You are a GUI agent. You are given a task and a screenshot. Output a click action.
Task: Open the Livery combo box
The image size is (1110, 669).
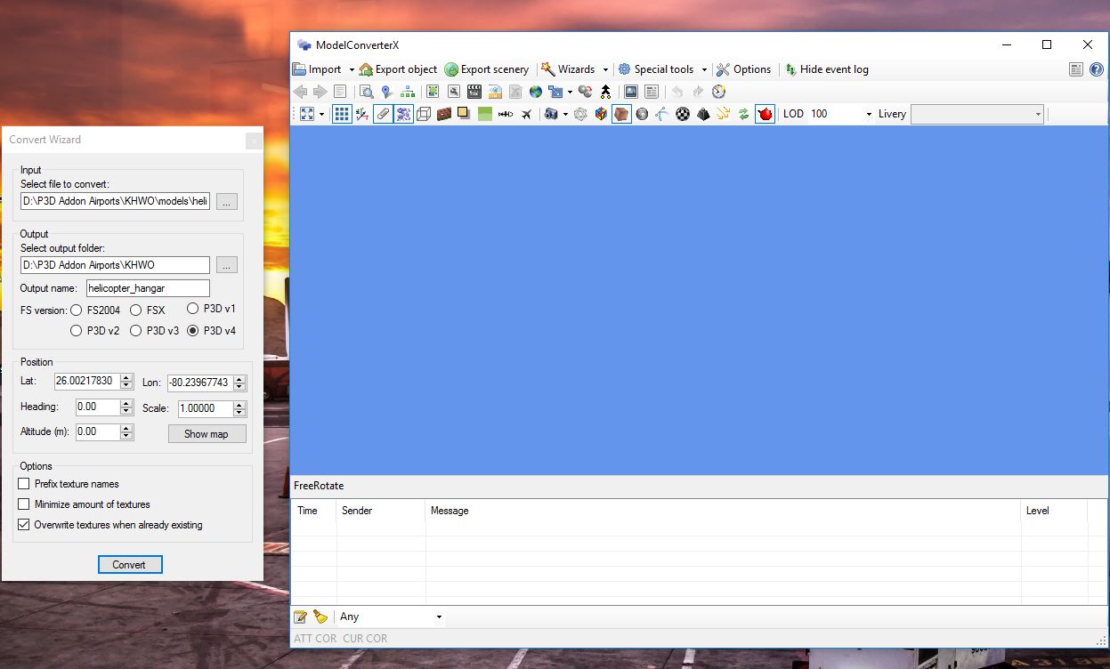point(976,114)
